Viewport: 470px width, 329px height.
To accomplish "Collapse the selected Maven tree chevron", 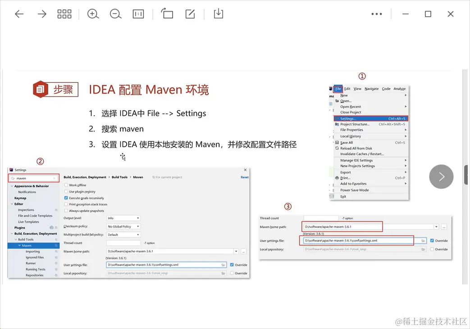I will tap(19, 245).
